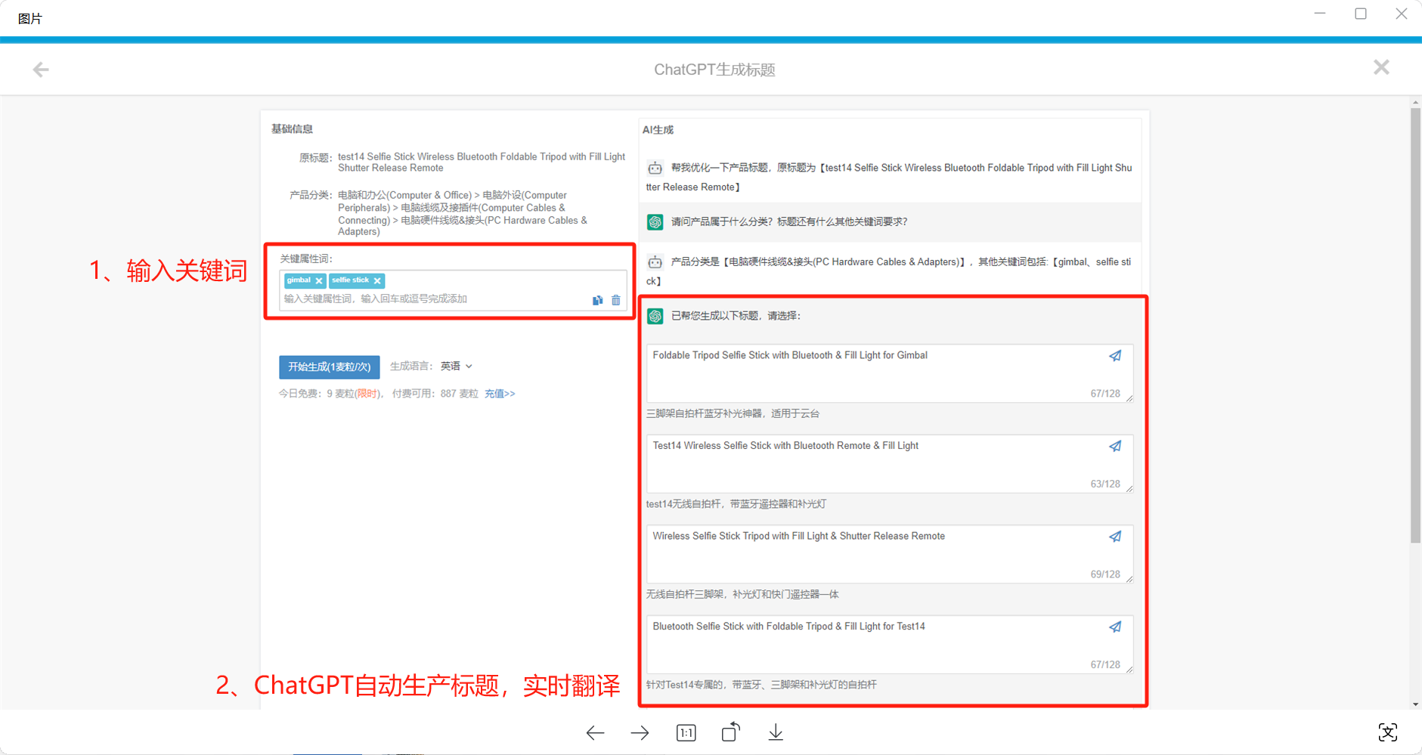Click translation 'test14无线自拍杆，带蓝牙遥控器和补光灯'
Image resolution: width=1422 pixels, height=755 pixels.
[736, 504]
